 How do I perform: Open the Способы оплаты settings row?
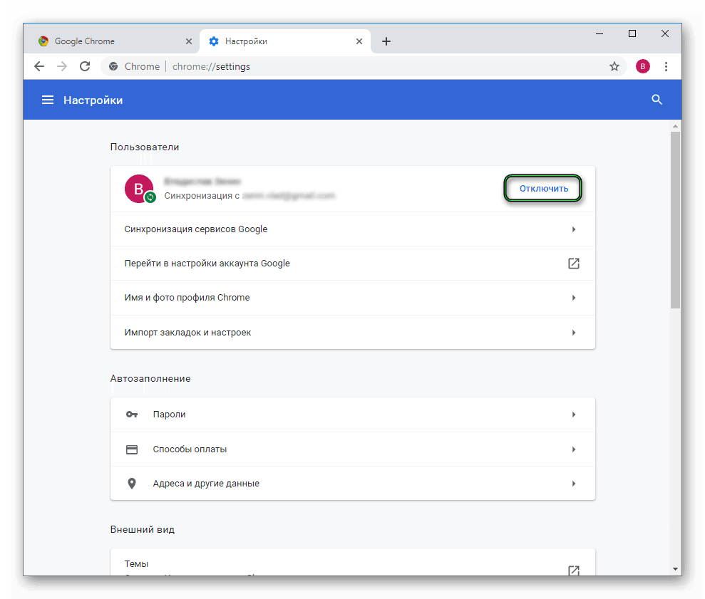352,449
